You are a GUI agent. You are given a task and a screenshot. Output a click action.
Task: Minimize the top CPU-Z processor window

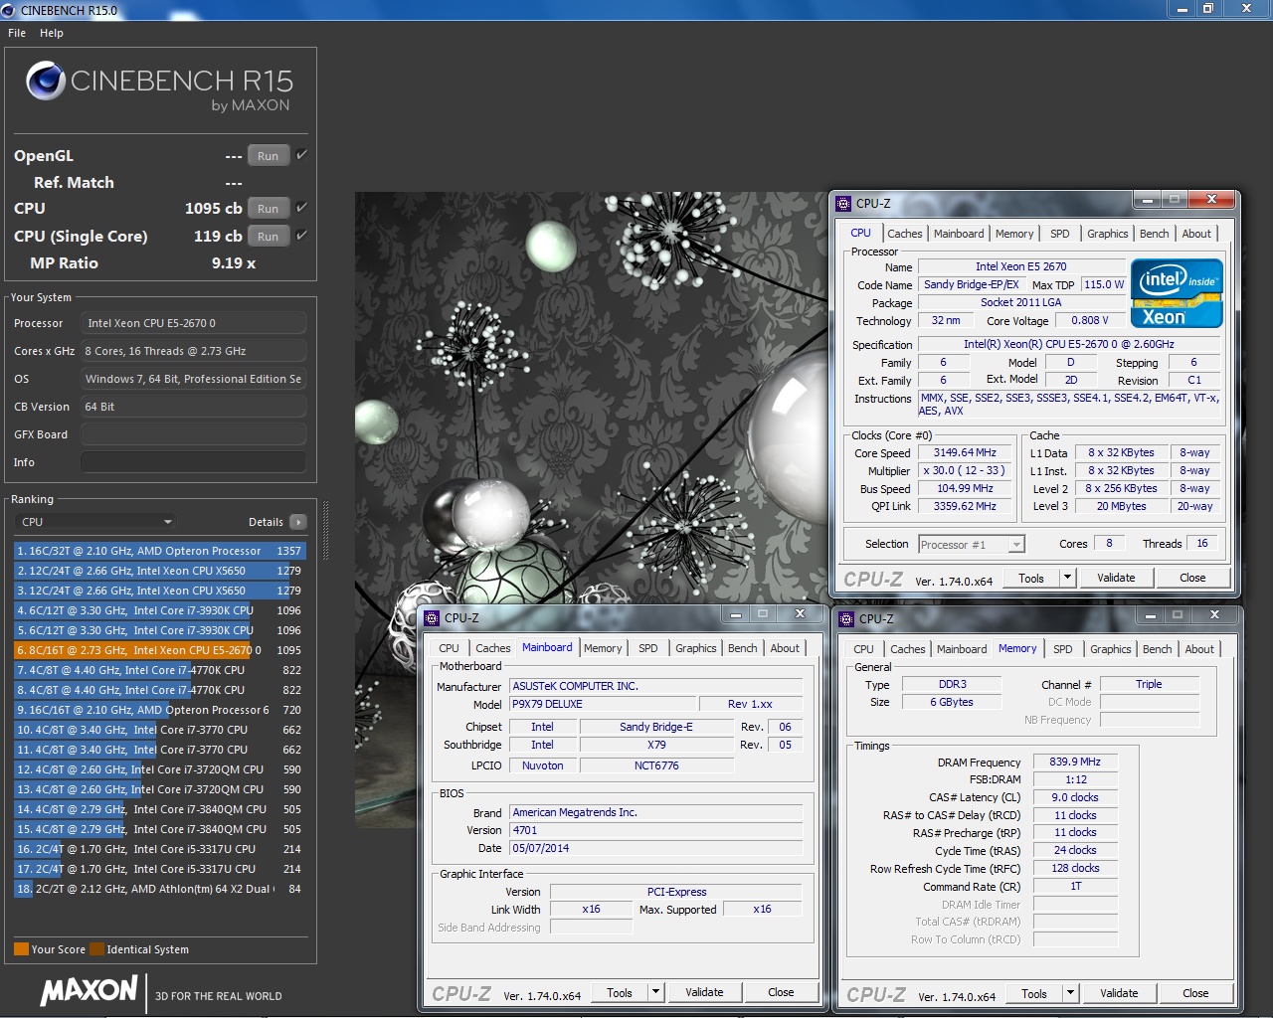pyautogui.click(x=1147, y=201)
